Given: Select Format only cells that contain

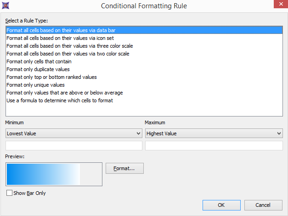Looking at the screenshot, I should [x=39, y=61].
